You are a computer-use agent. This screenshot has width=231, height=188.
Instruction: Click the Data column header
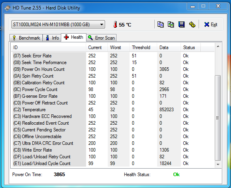(169, 47)
